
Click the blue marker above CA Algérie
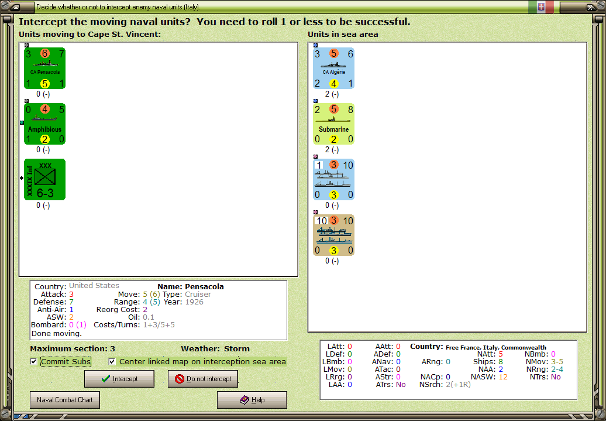315,45
